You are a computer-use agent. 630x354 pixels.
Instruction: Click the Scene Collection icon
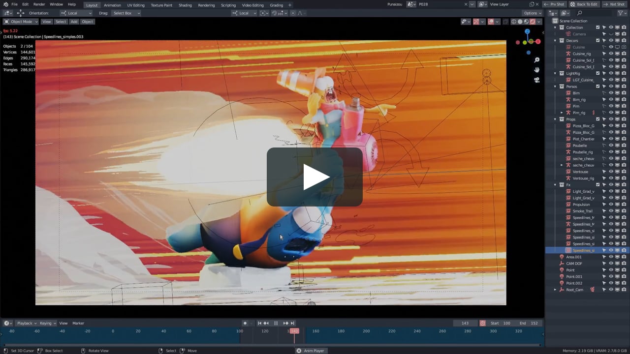point(555,21)
